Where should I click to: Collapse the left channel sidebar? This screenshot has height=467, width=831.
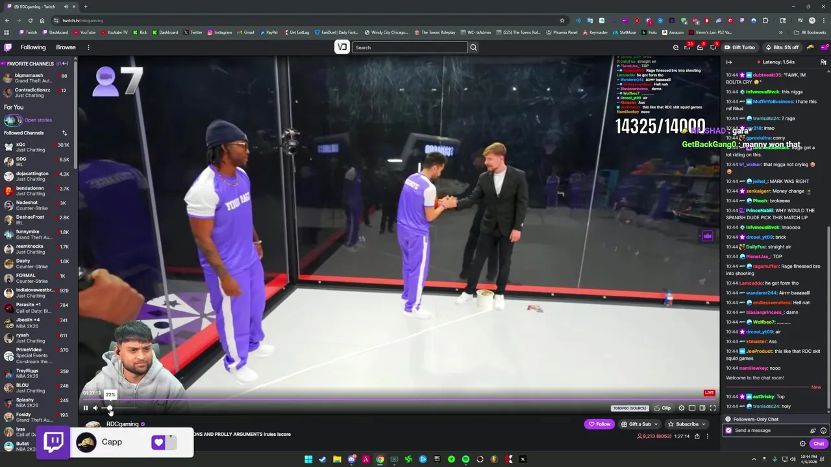tap(65, 64)
